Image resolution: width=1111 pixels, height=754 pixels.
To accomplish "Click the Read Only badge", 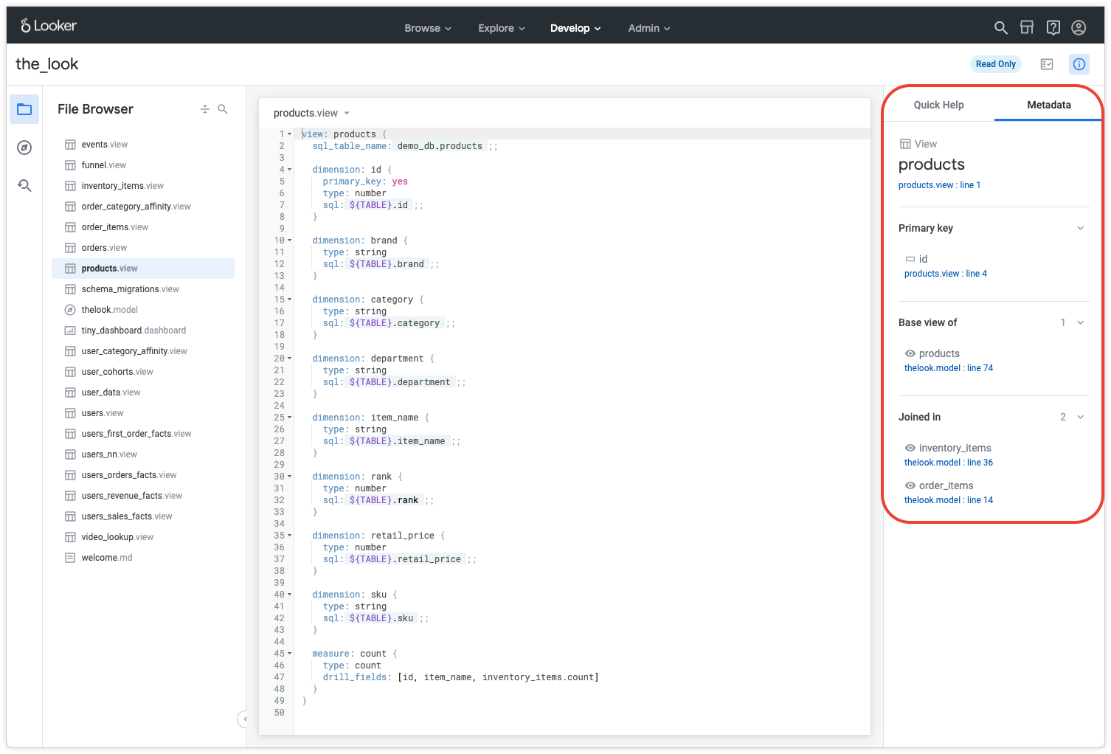I will click(995, 64).
